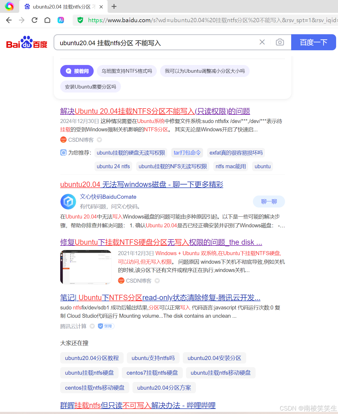The width and height of the screenshot is (338, 414).
Task: Click the browser logo icon at top left
Action: tap(9, 6)
